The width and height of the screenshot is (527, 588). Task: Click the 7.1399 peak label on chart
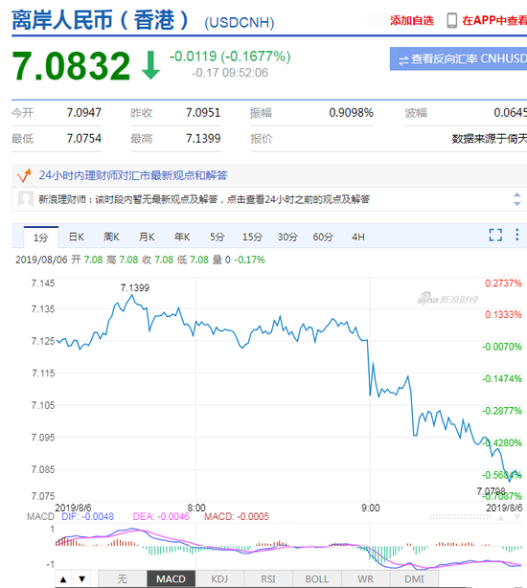click(x=135, y=288)
